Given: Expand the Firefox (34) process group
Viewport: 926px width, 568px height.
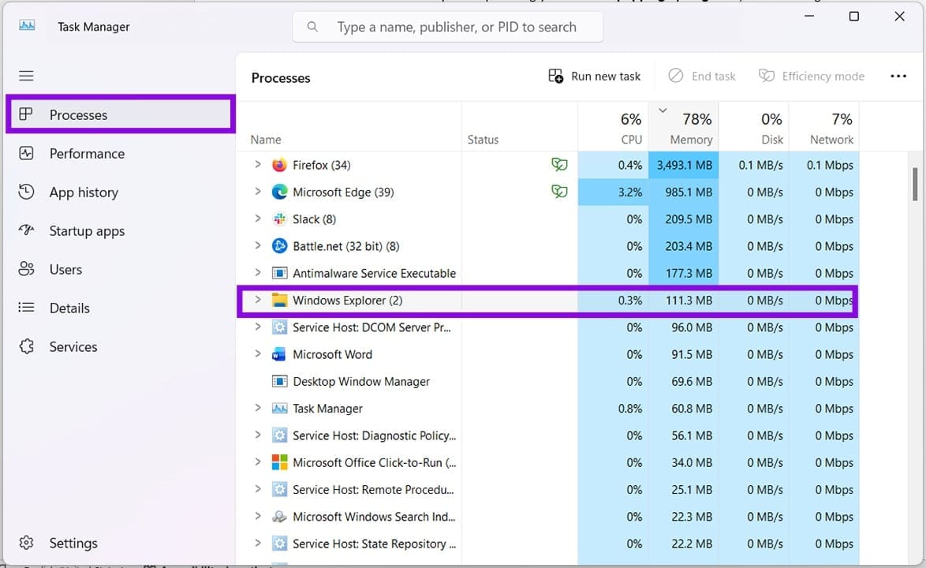Looking at the screenshot, I should point(257,164).
